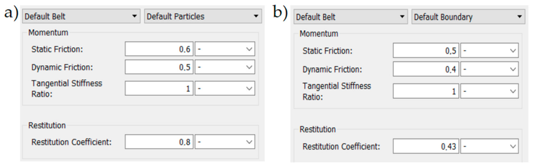
Task: Expand unit dropdown beside Tangential Stiffness in panel a
Action: pyautogui.click(x=225, y=88)
